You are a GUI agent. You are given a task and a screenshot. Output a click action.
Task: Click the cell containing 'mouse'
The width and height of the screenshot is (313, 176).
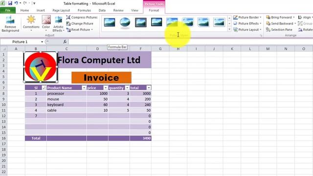tap(67, 99)
